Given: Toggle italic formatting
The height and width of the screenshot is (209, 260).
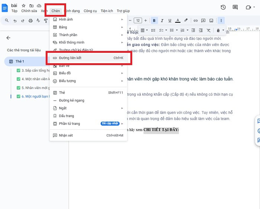Looking at the screenshot, I should 162,20.
